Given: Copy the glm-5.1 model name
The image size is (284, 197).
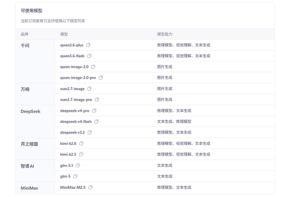Looking at the screenshot, I should coord(78,165).
